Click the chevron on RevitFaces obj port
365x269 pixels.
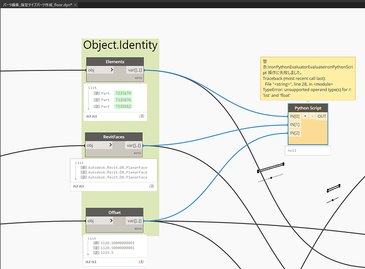(111, 145)
